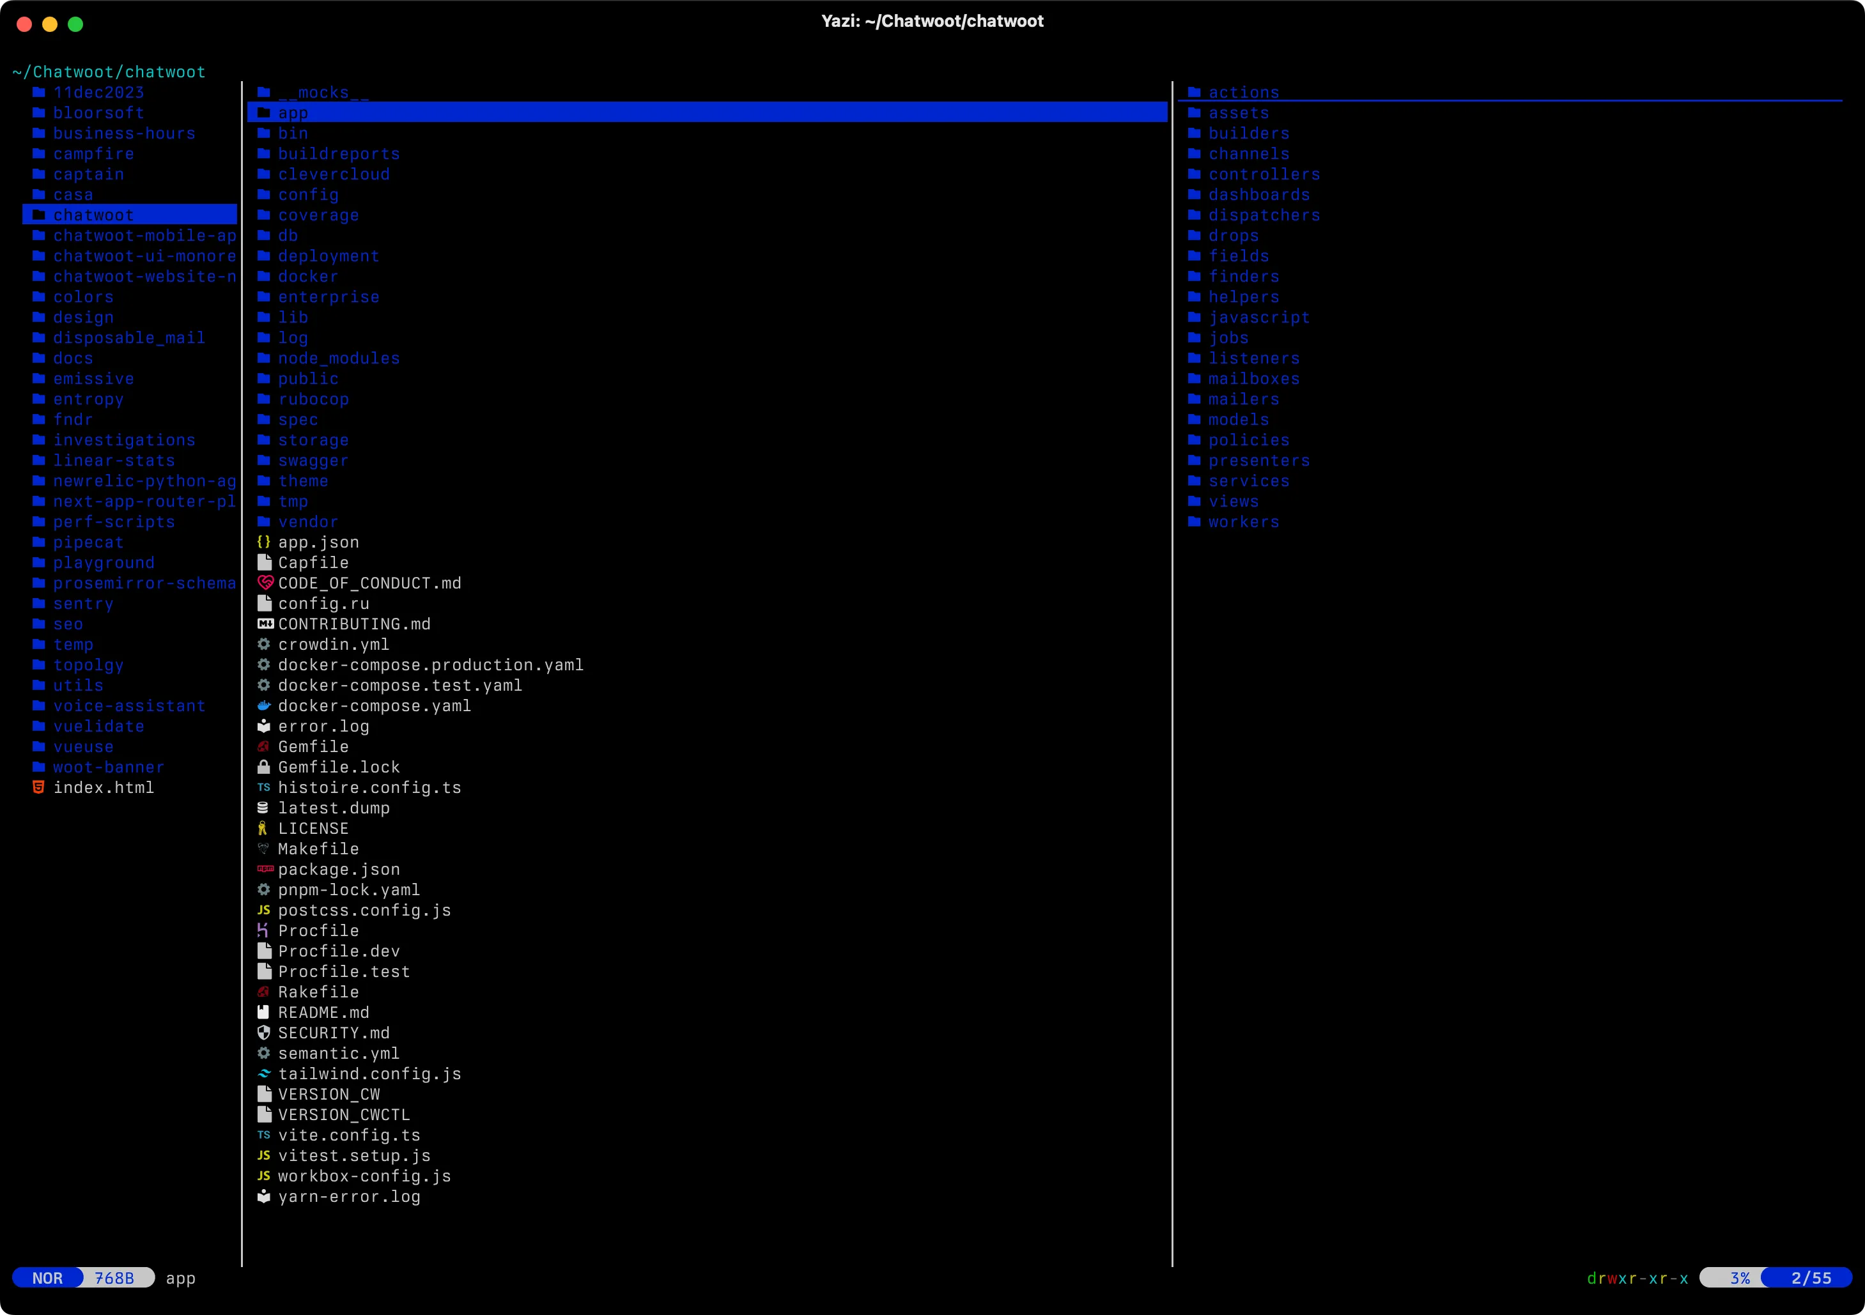Click the database icon next to latest.dump
Image resolution: width=1865 pixels, height=1315 pixels.
263,808
